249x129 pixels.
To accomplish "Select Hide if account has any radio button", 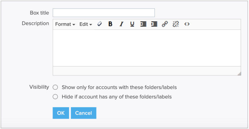I will tap(55, 97).
